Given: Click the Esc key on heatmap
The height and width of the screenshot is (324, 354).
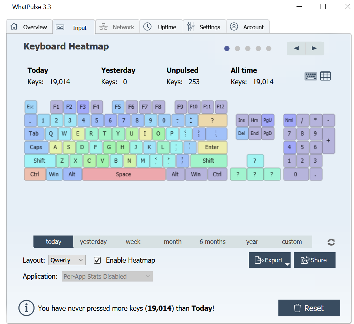Looking at the screenshot, I should click(x=31, y=107).
